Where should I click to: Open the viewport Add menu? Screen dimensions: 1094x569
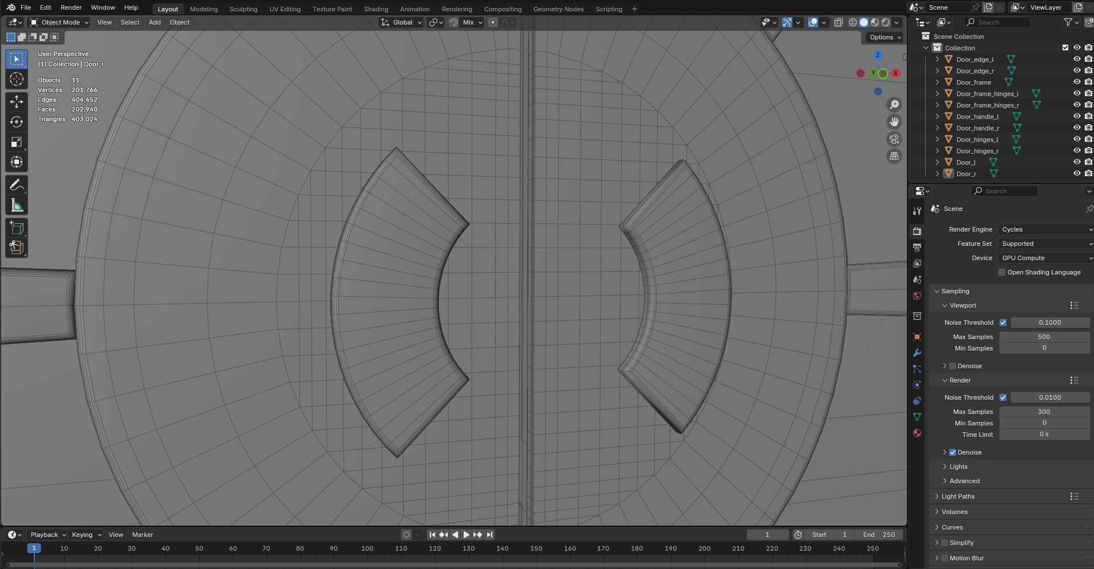pos(155,22)
